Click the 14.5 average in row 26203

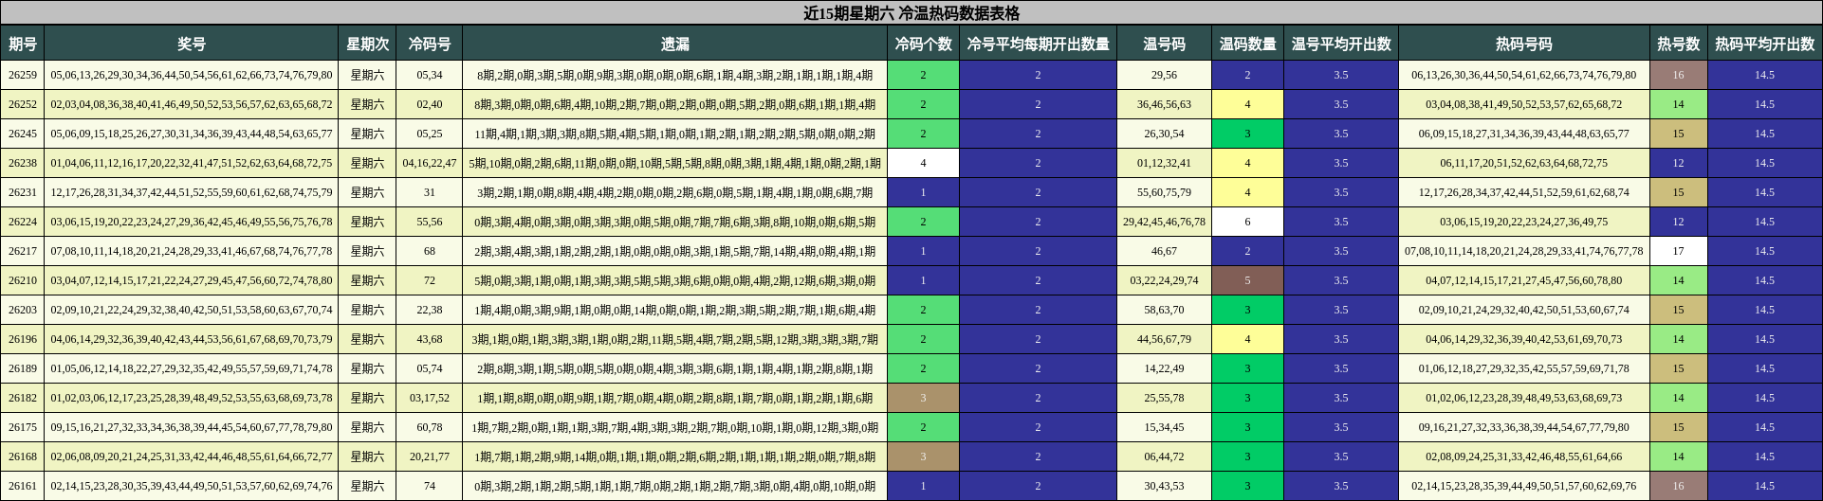1765,310
